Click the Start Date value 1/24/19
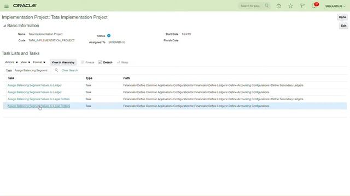 (x=186, y=34)
